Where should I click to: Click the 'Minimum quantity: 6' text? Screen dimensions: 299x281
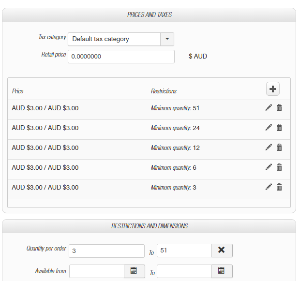[173, 167]
